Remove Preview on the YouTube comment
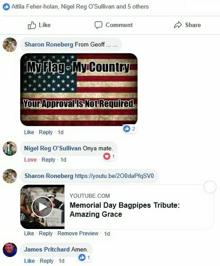 [78, 233]
